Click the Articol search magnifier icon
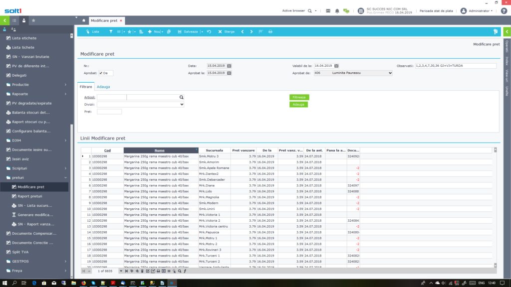Screen dimensions: 511x287 click(181, 97)
